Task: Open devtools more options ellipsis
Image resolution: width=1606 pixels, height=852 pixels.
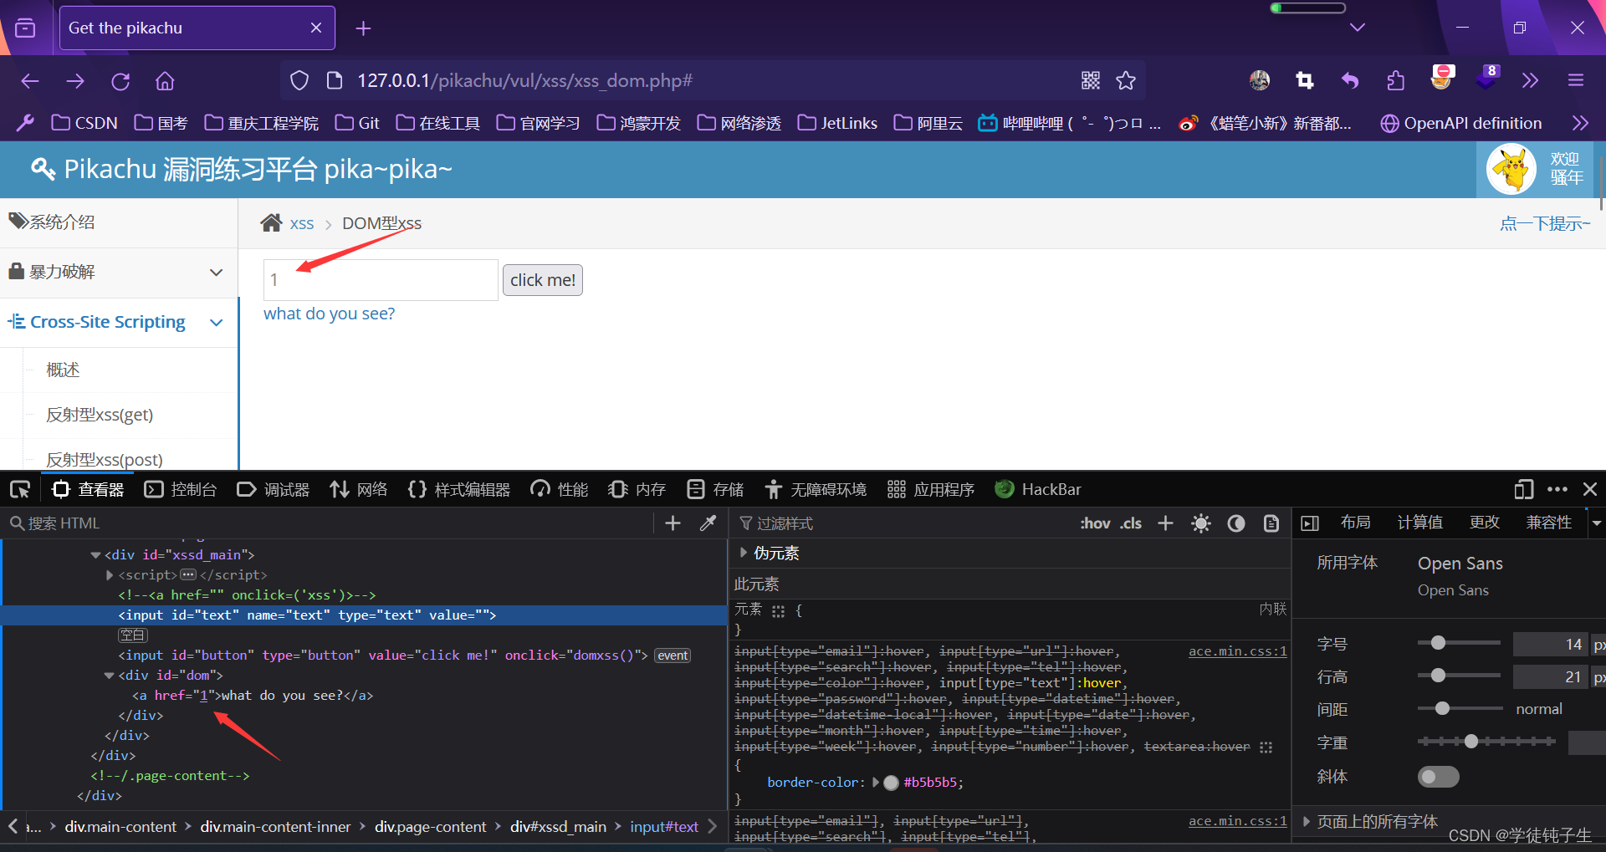Action: pyautogui.click(x=1557, y=489)
